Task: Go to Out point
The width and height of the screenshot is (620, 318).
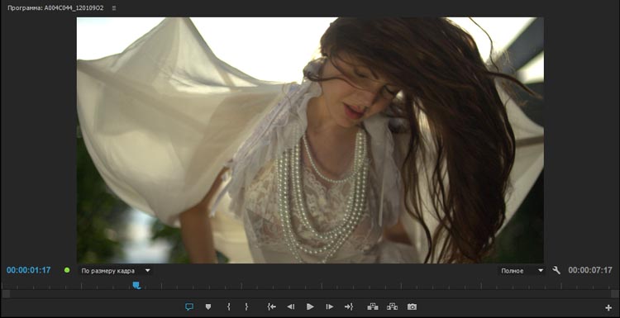Action: click(349, 306)
